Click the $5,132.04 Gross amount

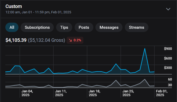[x=47, y=40]
